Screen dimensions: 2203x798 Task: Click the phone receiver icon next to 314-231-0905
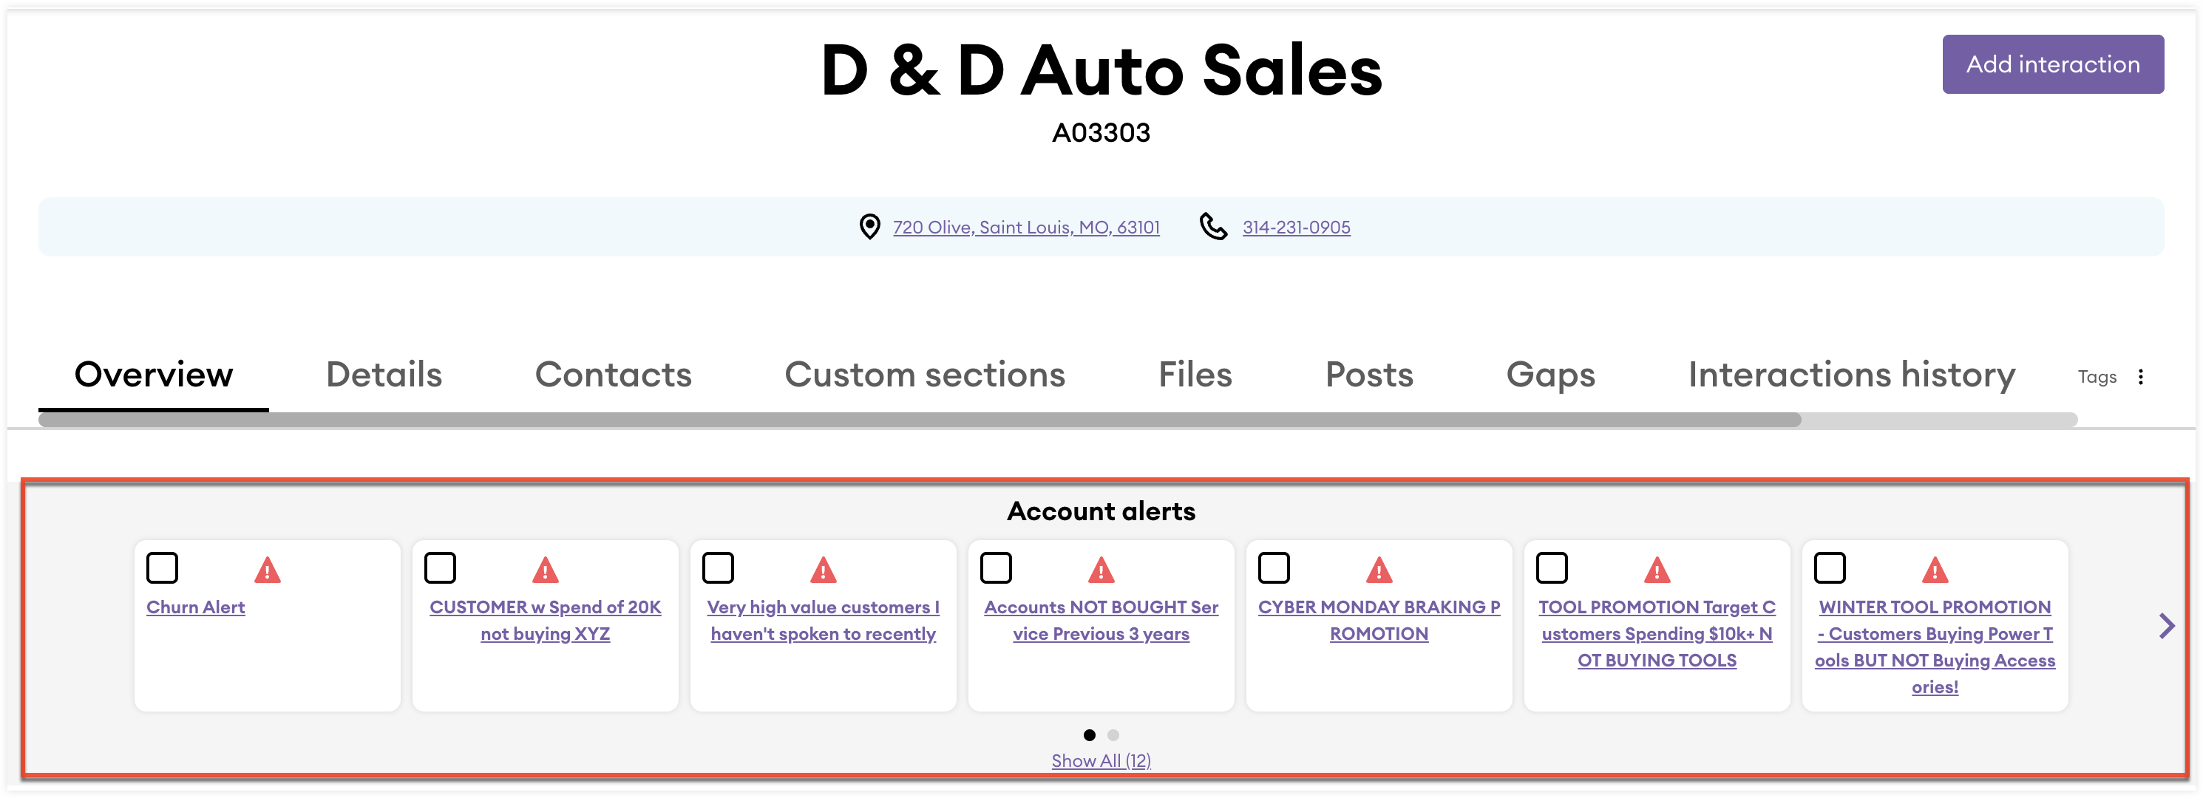pyautogui.click(x=1214, y=226)
